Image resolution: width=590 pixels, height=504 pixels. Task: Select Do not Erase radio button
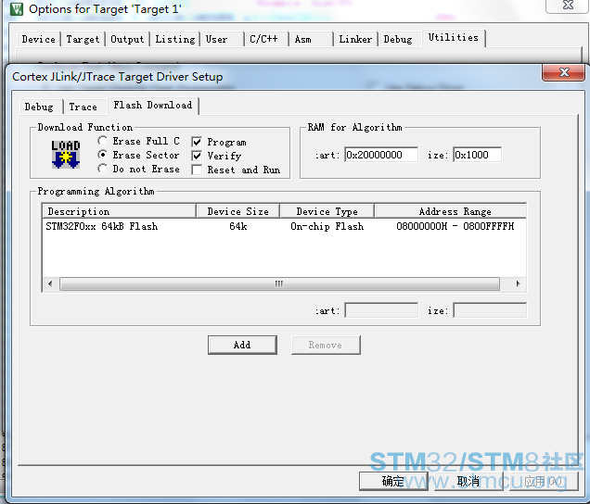[102, 169]
